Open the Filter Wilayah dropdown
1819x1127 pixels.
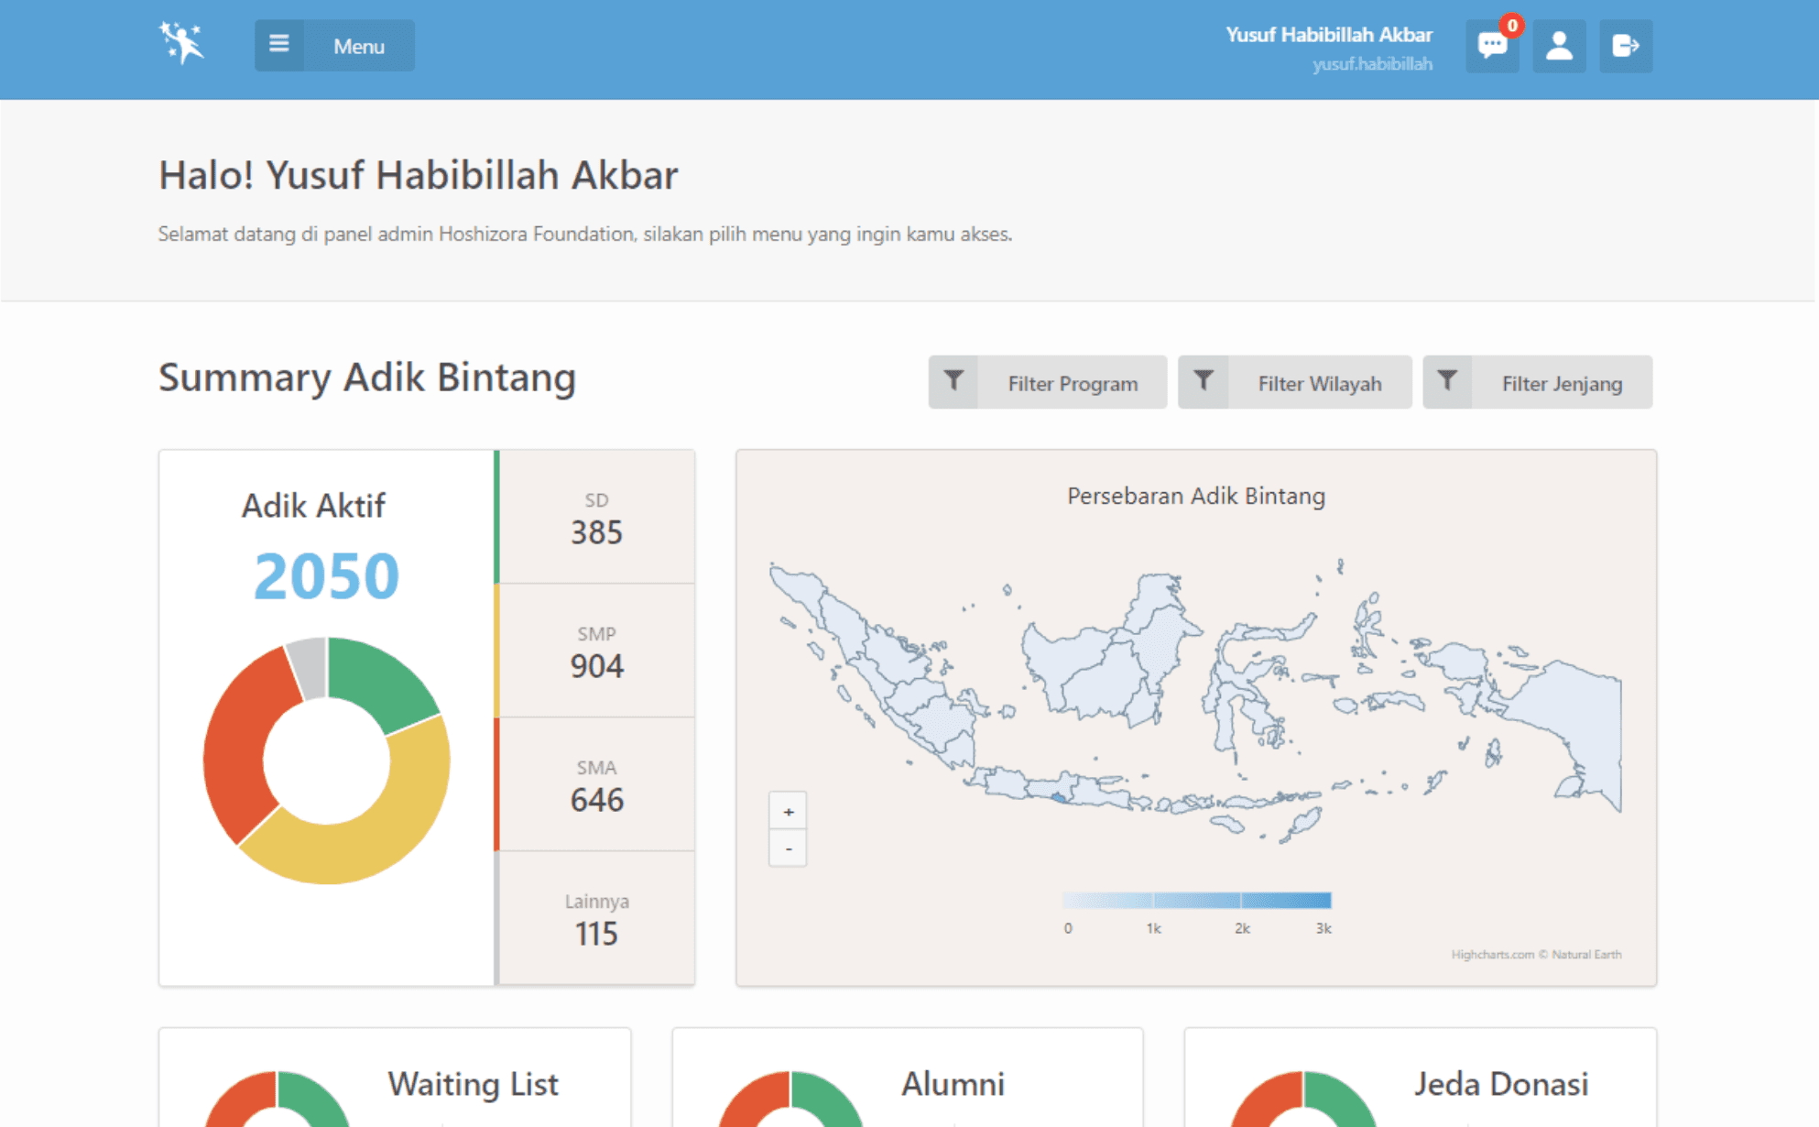coord(1294,382)
